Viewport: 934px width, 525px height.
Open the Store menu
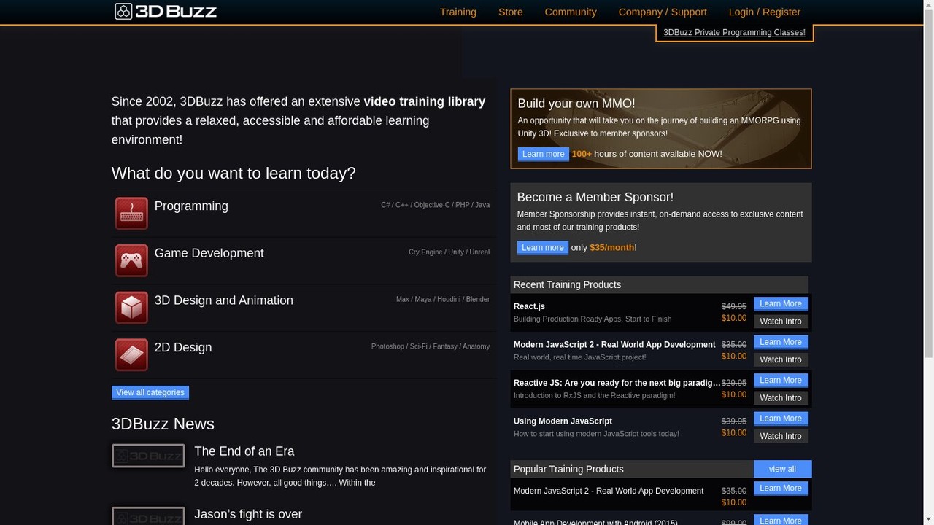click(511, 12)
